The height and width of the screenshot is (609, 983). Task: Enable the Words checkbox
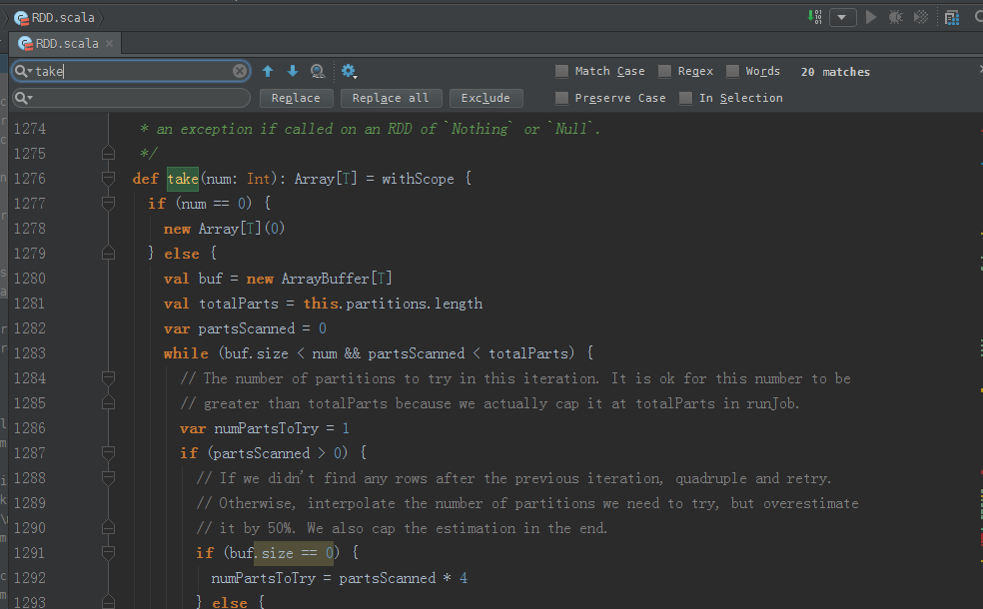point(732,71)
